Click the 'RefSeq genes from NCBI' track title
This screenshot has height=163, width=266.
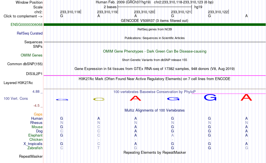coord(155,29)
